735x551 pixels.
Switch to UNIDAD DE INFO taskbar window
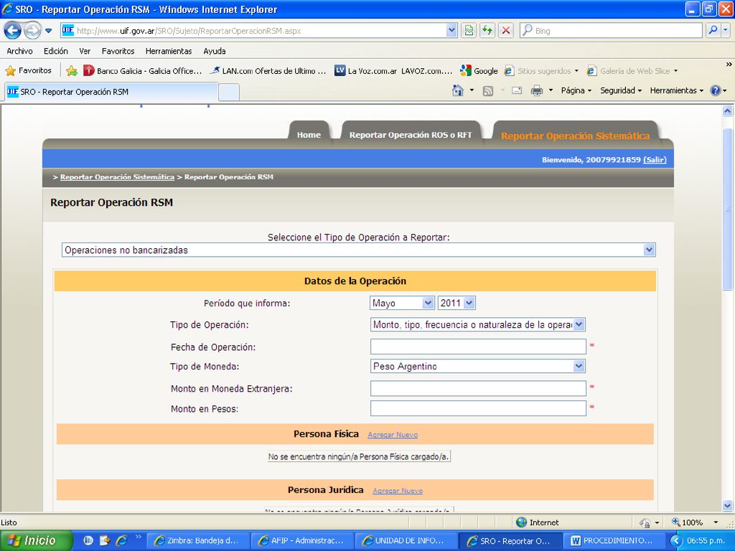point(405,540)
